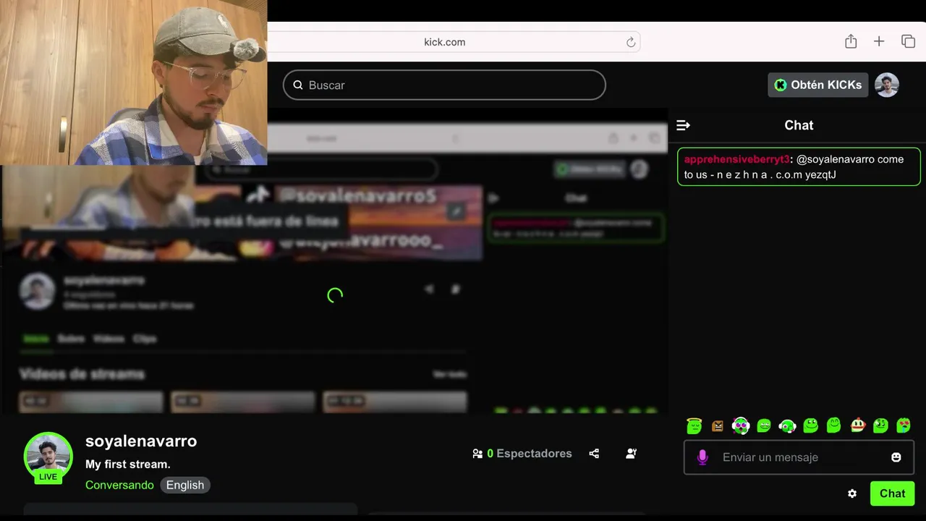
Task: Send message with green Chat button
Action: point(892,494)
